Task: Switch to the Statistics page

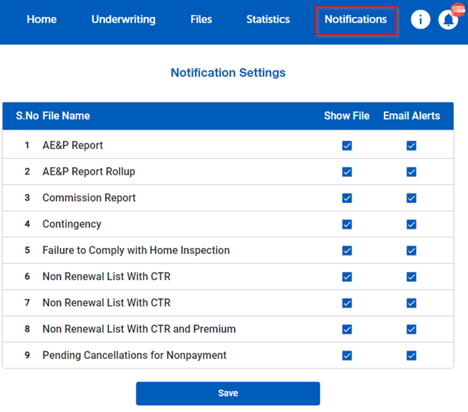Action: click(268, 19)
